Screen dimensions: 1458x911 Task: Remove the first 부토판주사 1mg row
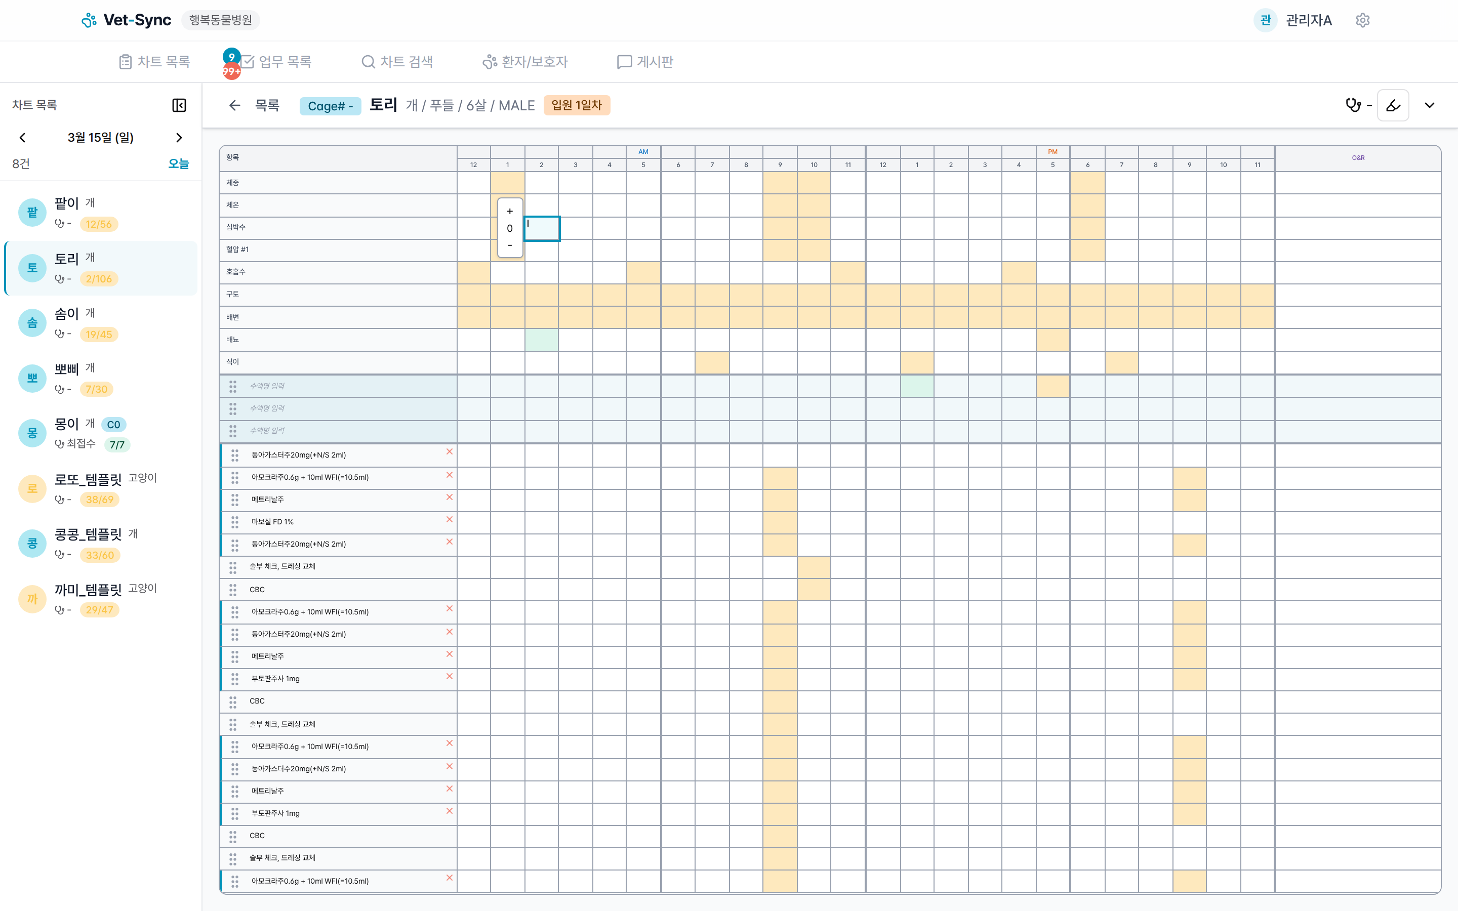click(x=449, y=676)
